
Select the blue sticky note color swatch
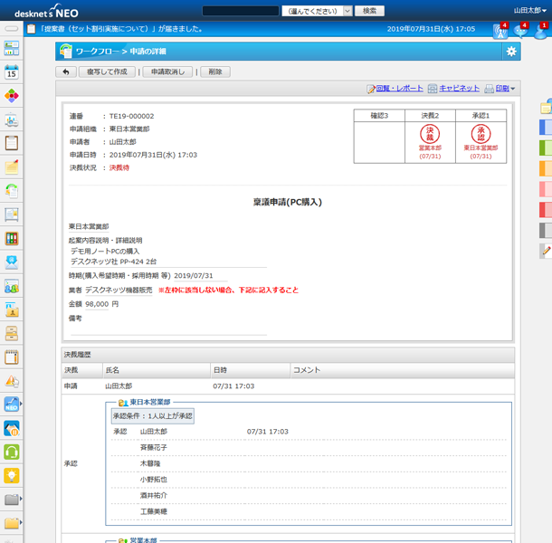(x=546, y=127)
